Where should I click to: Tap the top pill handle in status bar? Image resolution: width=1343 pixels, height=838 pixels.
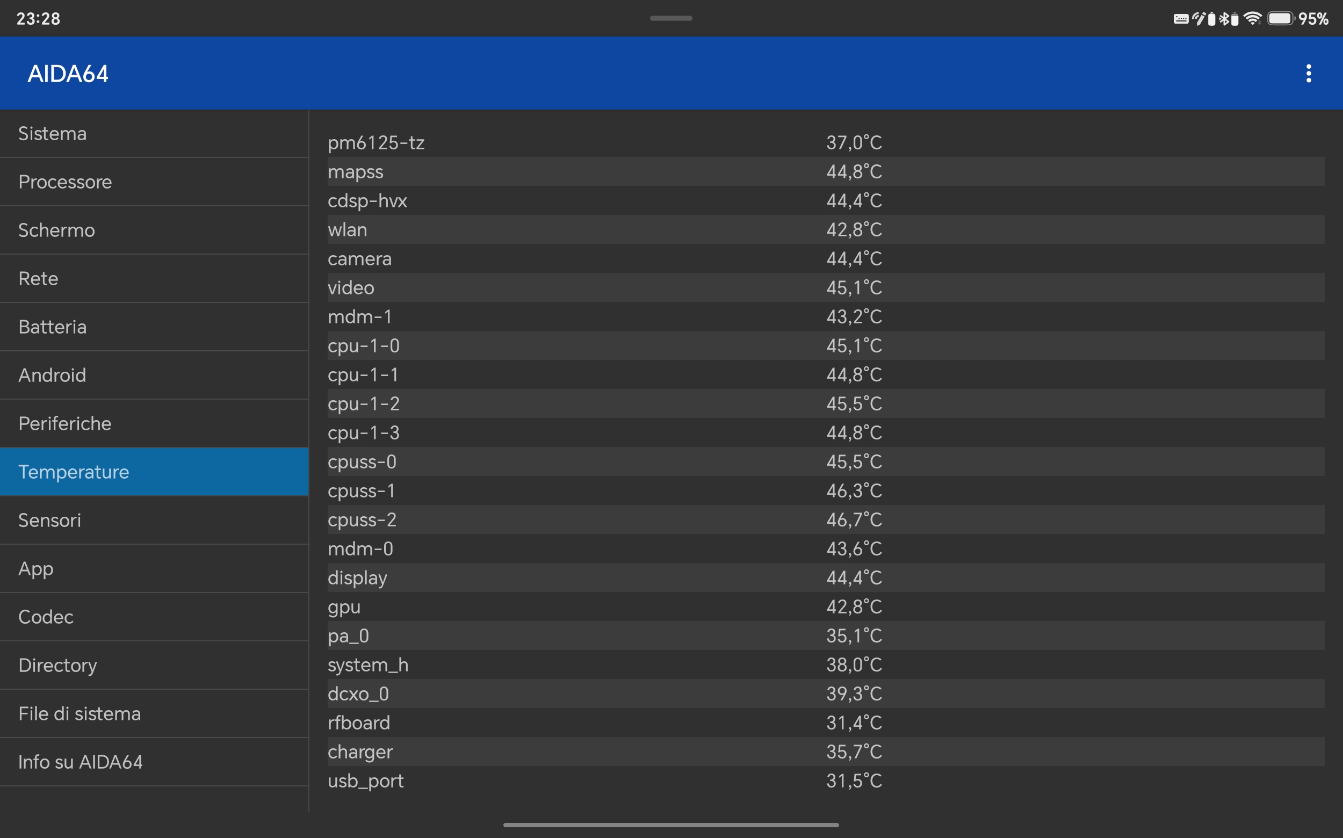[x=670, y=18]
